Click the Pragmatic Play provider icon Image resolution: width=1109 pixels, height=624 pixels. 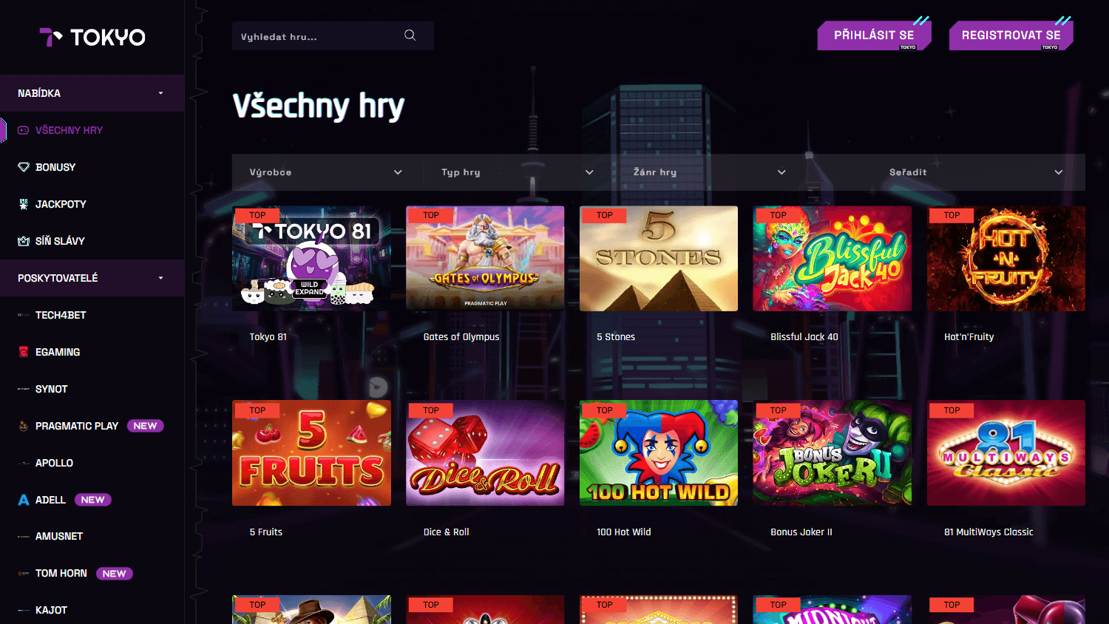click(x=24, y=426)
